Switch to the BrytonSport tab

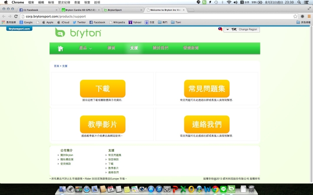(123, 10)
